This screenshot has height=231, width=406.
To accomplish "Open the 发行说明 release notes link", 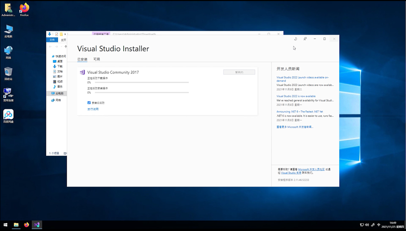I will point(93,109).
